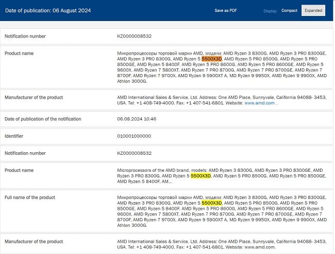Click yellow 5500X3D in full product name
This screenshot has width=335, height=254.
(x=211, y=203)
